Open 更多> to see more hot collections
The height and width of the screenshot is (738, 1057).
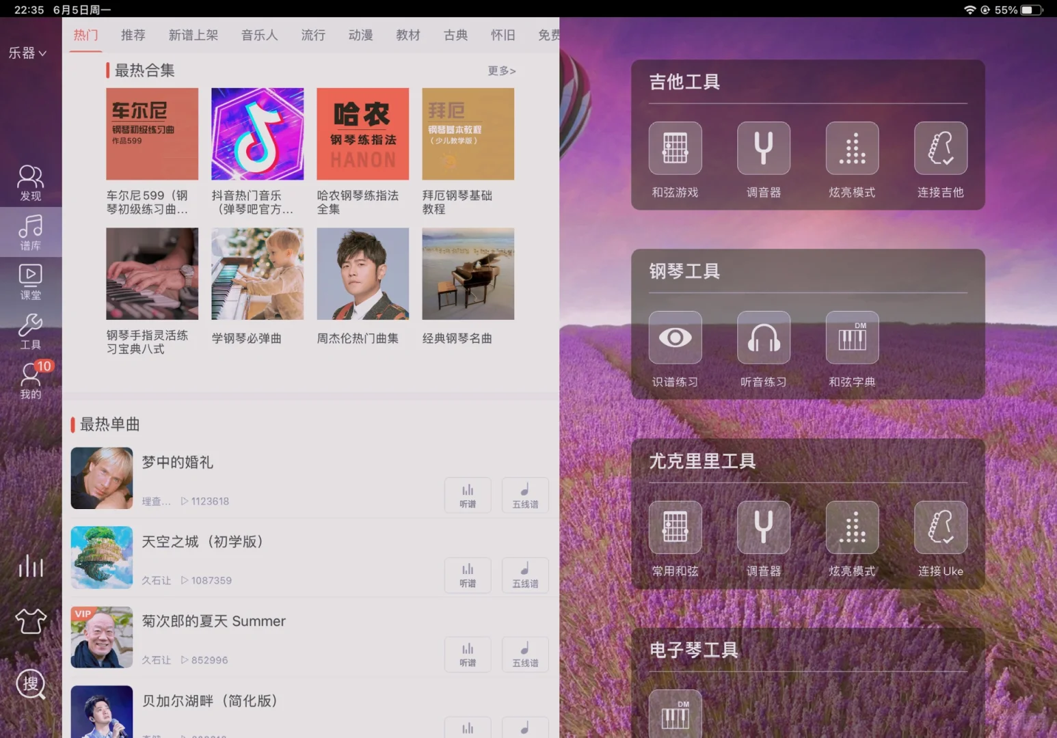click(x=501, y=70)
